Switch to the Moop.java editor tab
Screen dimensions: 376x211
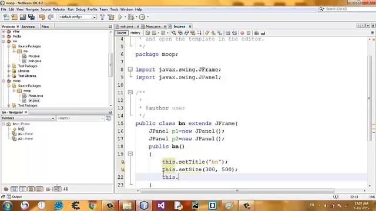[x=153, y=26]
